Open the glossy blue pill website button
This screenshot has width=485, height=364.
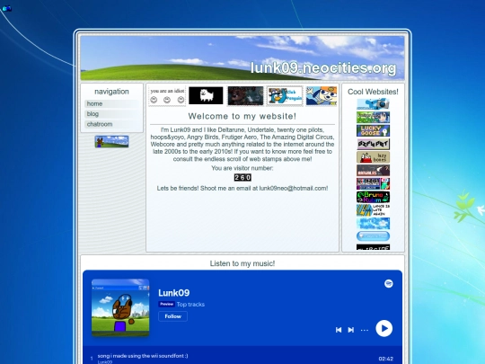(373, 235)
